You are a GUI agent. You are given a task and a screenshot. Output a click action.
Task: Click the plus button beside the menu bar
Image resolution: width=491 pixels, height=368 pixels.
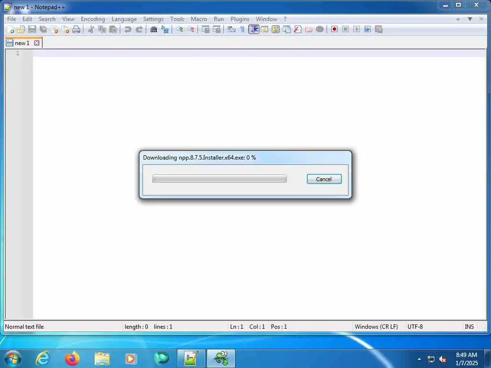458,19
